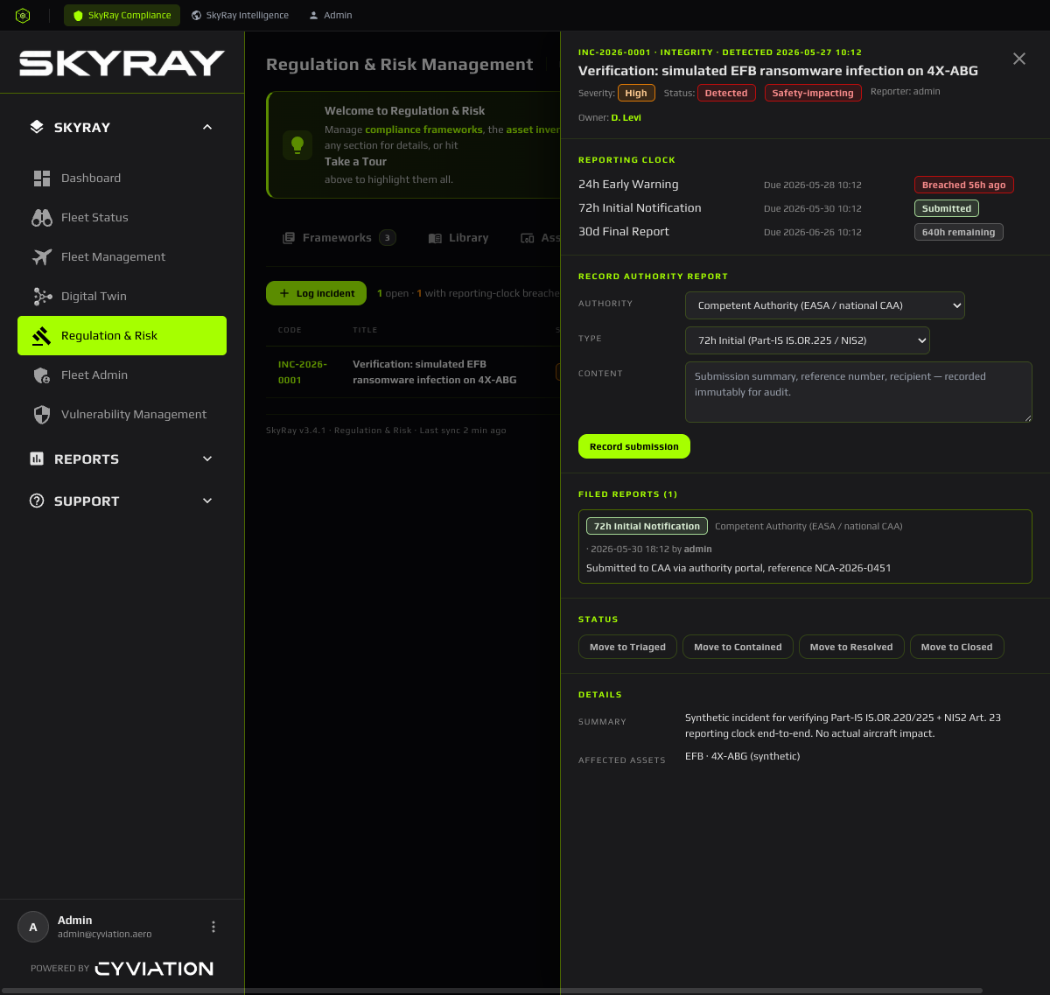Click the Detected status badge
The image size is (1050, 995).
click(x=726, y=93)
